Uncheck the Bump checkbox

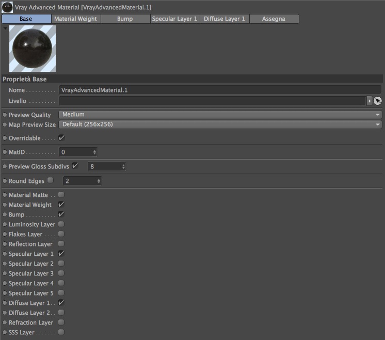(x=61, y=214)
